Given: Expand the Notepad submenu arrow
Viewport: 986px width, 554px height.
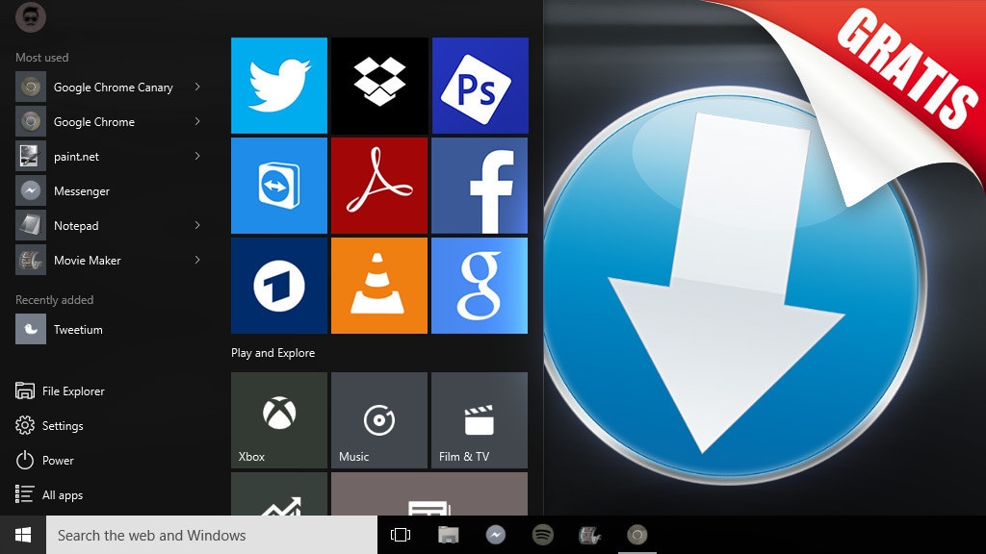Looking at the screenshot, I should 197,225.
